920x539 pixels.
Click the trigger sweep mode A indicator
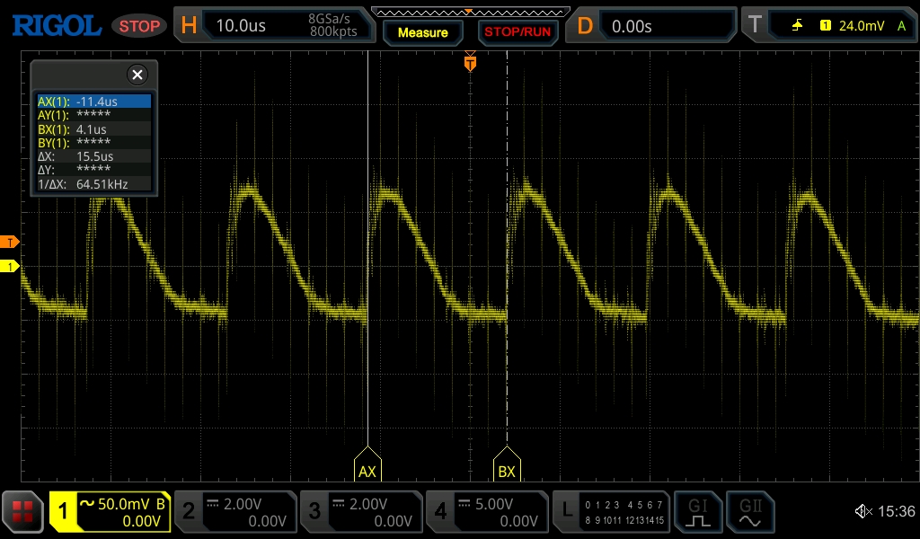(901, 25)
